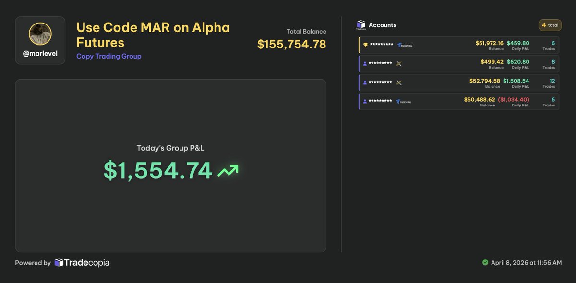Click the Powered by text in the footer
576x283 pixels.
coord(33,263)
